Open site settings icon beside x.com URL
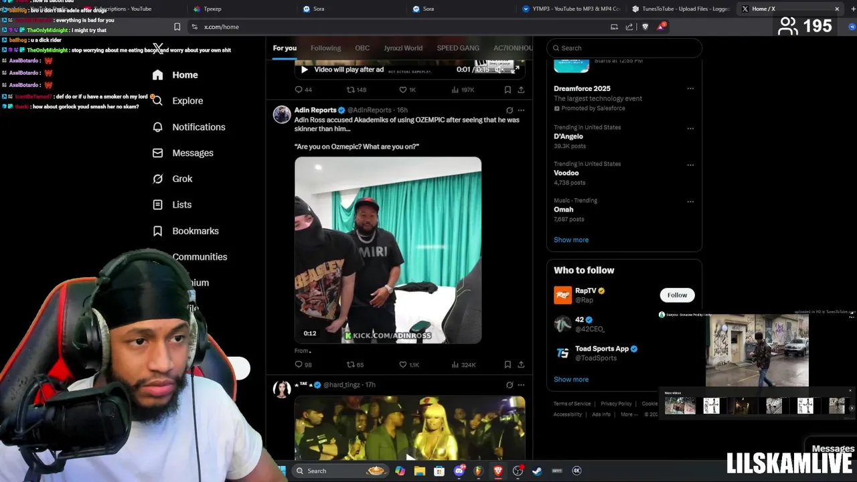This screenshot has width=857, height=482. click(x=194, y=27)
